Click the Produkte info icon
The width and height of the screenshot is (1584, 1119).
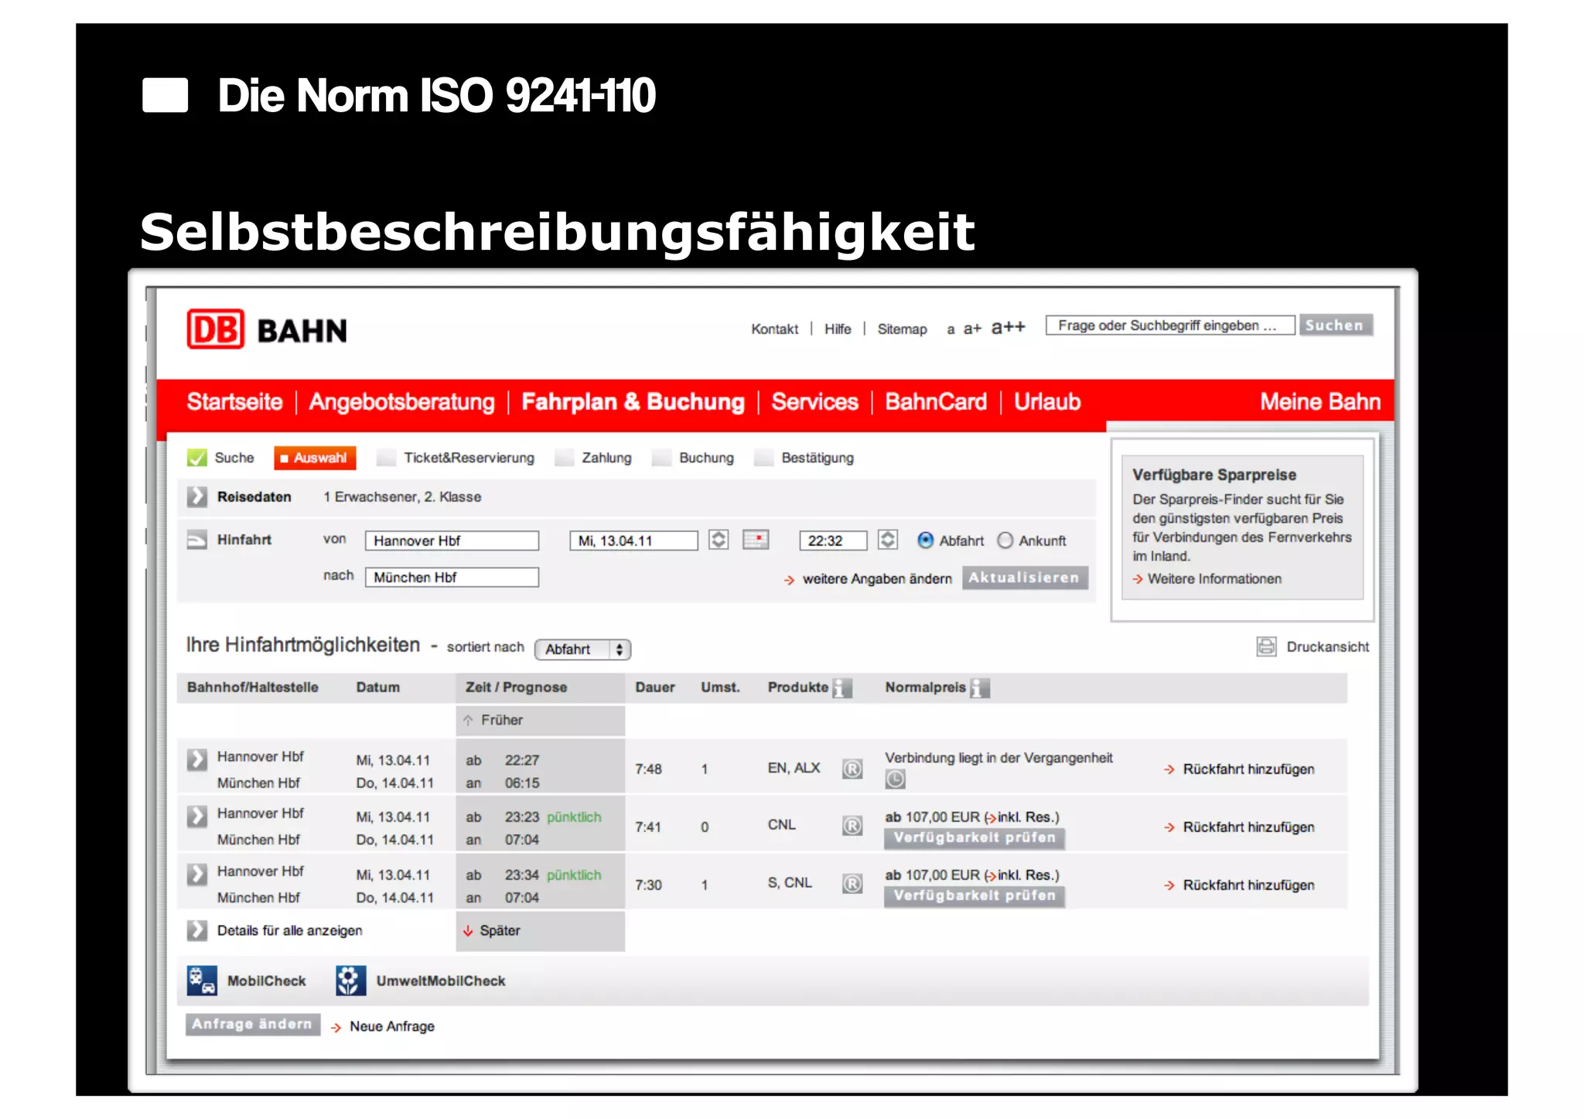click(842, 687)
